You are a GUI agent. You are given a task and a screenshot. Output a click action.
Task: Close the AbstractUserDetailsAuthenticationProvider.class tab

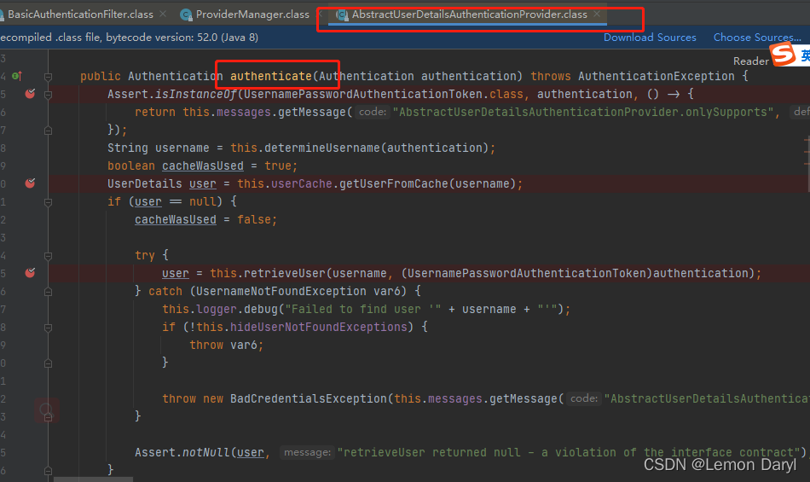[597, 14]
